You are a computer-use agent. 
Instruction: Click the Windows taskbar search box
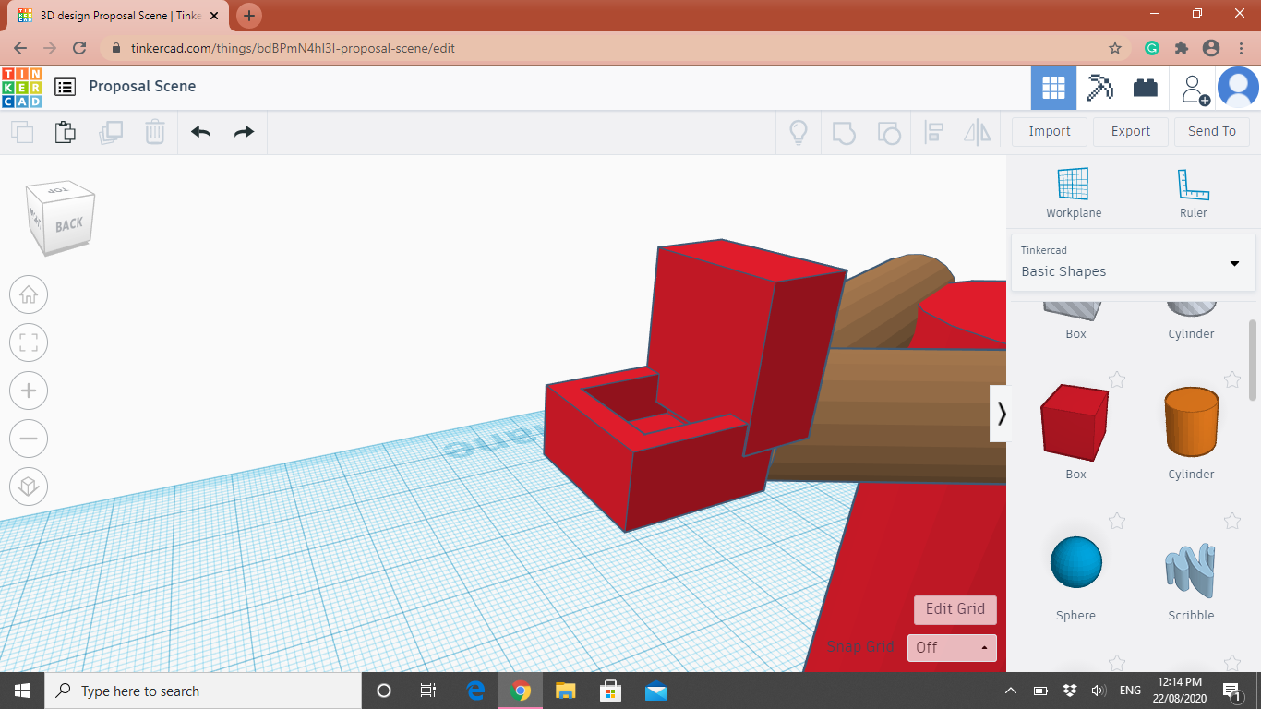pyautogui.click(x=203, y=691)
